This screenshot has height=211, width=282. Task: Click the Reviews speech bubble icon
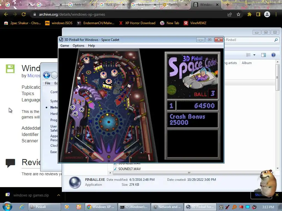(10, 163)
